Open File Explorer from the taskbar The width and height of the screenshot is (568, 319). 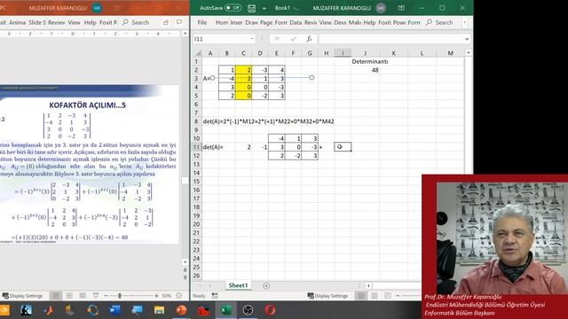pyautogui.click(x=159, y=310)
